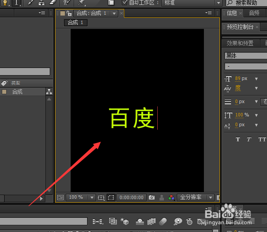This screenshot has height=232, width=267.
Task: Enable Draft 3D in timeline
Action: pos(124,221)
